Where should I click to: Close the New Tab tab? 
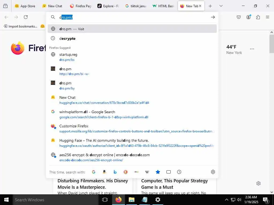[x=200, y=6]
